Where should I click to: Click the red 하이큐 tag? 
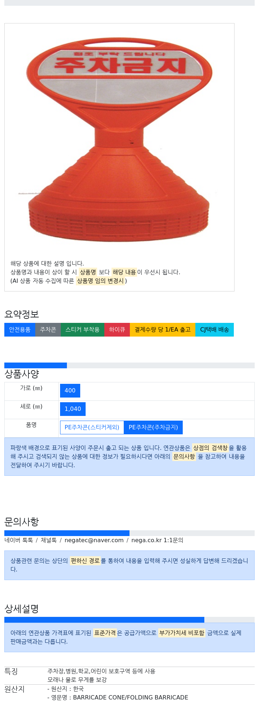[x=117, y=330]
